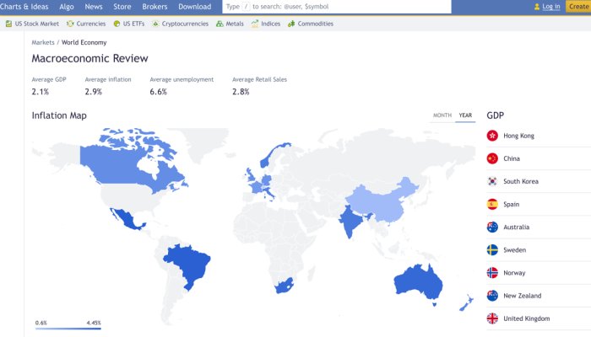Focus the user and symbol search field

click(337, 7)
